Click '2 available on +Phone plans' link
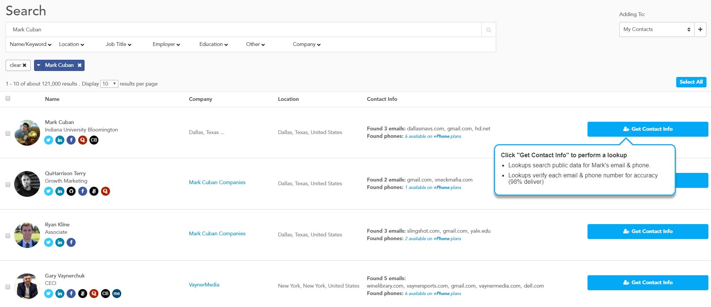 click(x=433, y=239)
